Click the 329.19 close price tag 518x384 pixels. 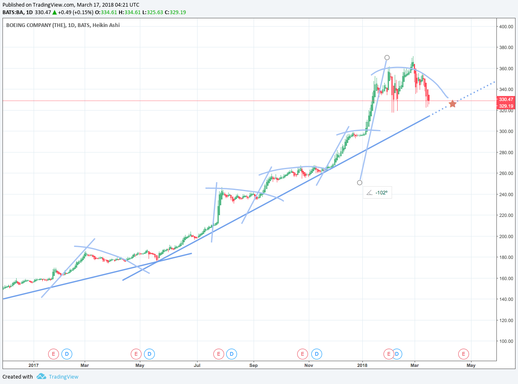point(506,106)
